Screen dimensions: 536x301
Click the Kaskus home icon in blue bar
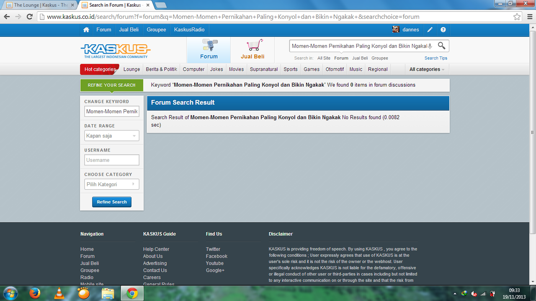(x=86, y=30)
